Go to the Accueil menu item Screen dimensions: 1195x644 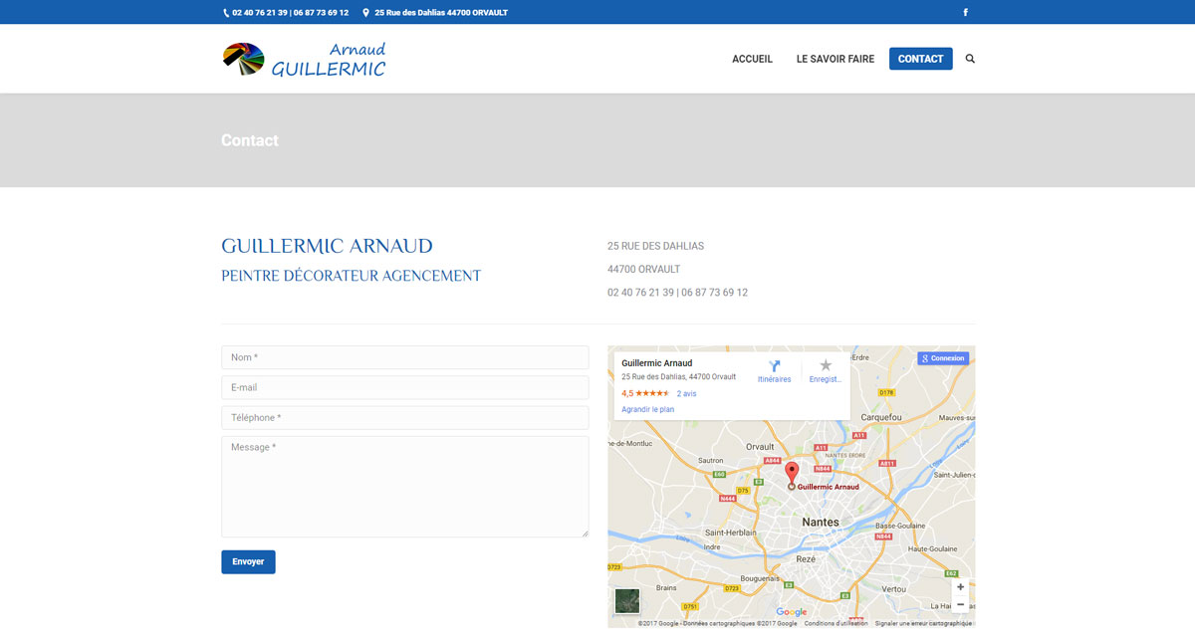[752, 59]
